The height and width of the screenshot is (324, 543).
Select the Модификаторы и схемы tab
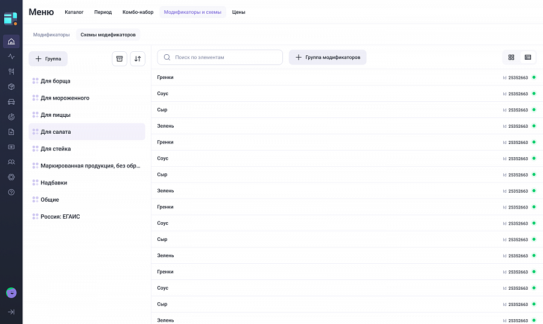[192, 12]
